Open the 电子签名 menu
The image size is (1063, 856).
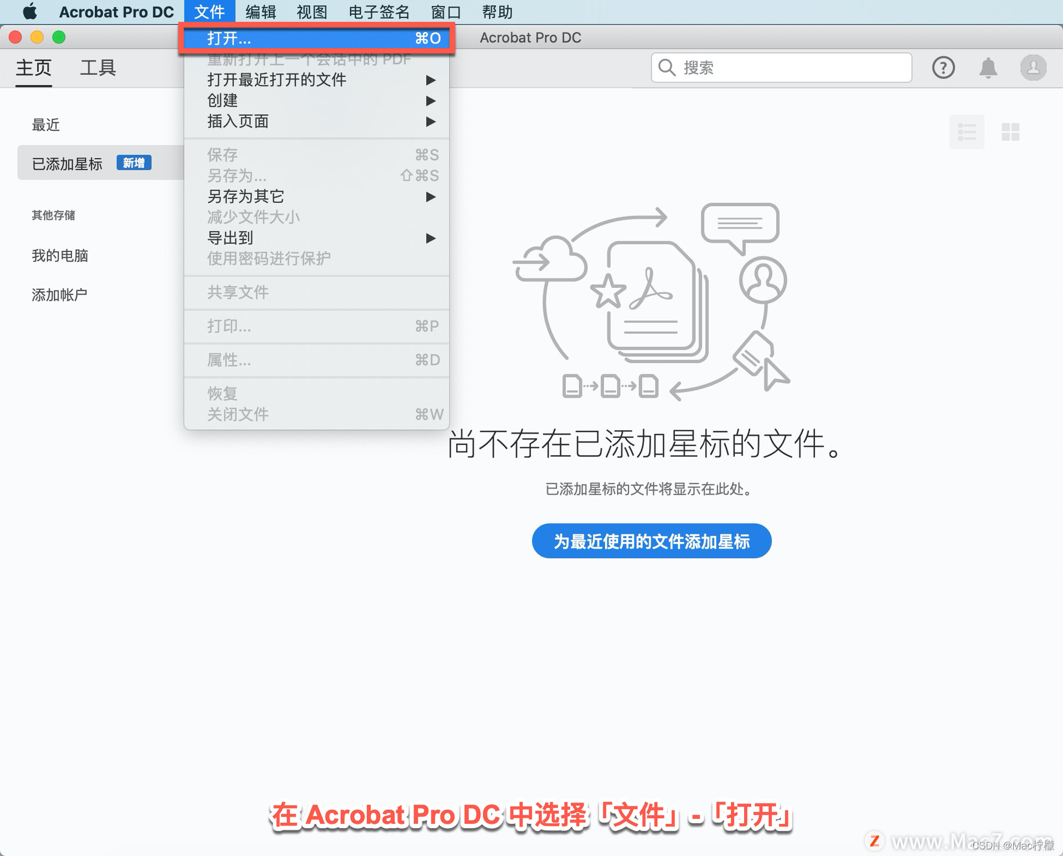click(x=379, y=12)
